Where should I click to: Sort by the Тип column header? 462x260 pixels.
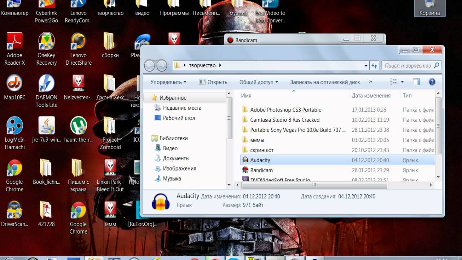coord(418,96)
